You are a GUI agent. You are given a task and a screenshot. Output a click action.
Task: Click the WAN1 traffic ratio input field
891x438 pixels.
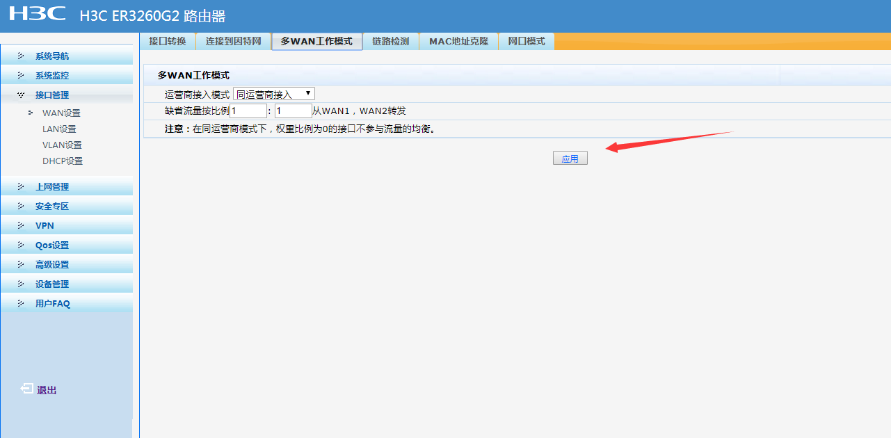(248, 111)
